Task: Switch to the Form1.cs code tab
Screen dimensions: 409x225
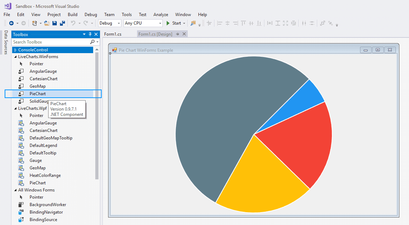Action: coord(113,34)
